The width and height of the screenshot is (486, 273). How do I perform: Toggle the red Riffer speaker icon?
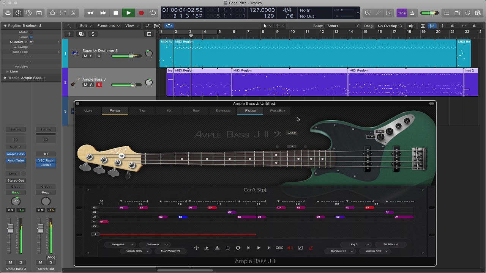(x=290, y=248)
